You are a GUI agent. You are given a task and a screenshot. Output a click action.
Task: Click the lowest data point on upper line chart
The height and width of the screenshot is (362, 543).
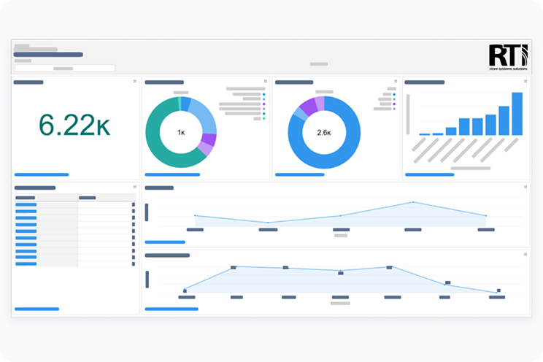pyautogui.click(x=268, y=223)
